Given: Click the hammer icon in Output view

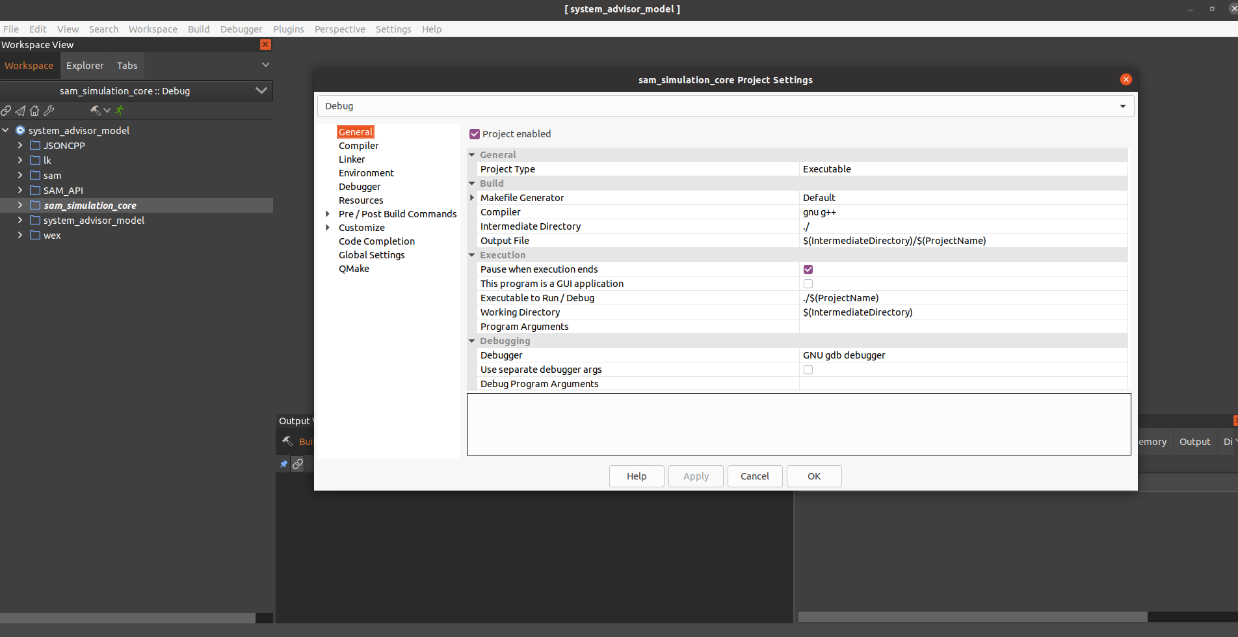Looking at the screenshot, I should point(287,441).
